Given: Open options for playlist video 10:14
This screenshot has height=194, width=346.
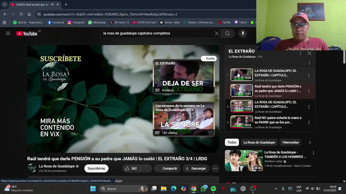Looking at the screenshot, I should [309, 123].
